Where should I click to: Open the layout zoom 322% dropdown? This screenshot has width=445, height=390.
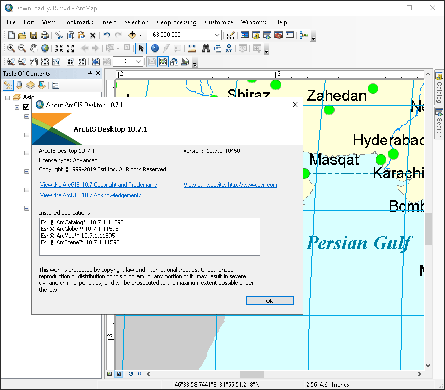click(138, 61)
